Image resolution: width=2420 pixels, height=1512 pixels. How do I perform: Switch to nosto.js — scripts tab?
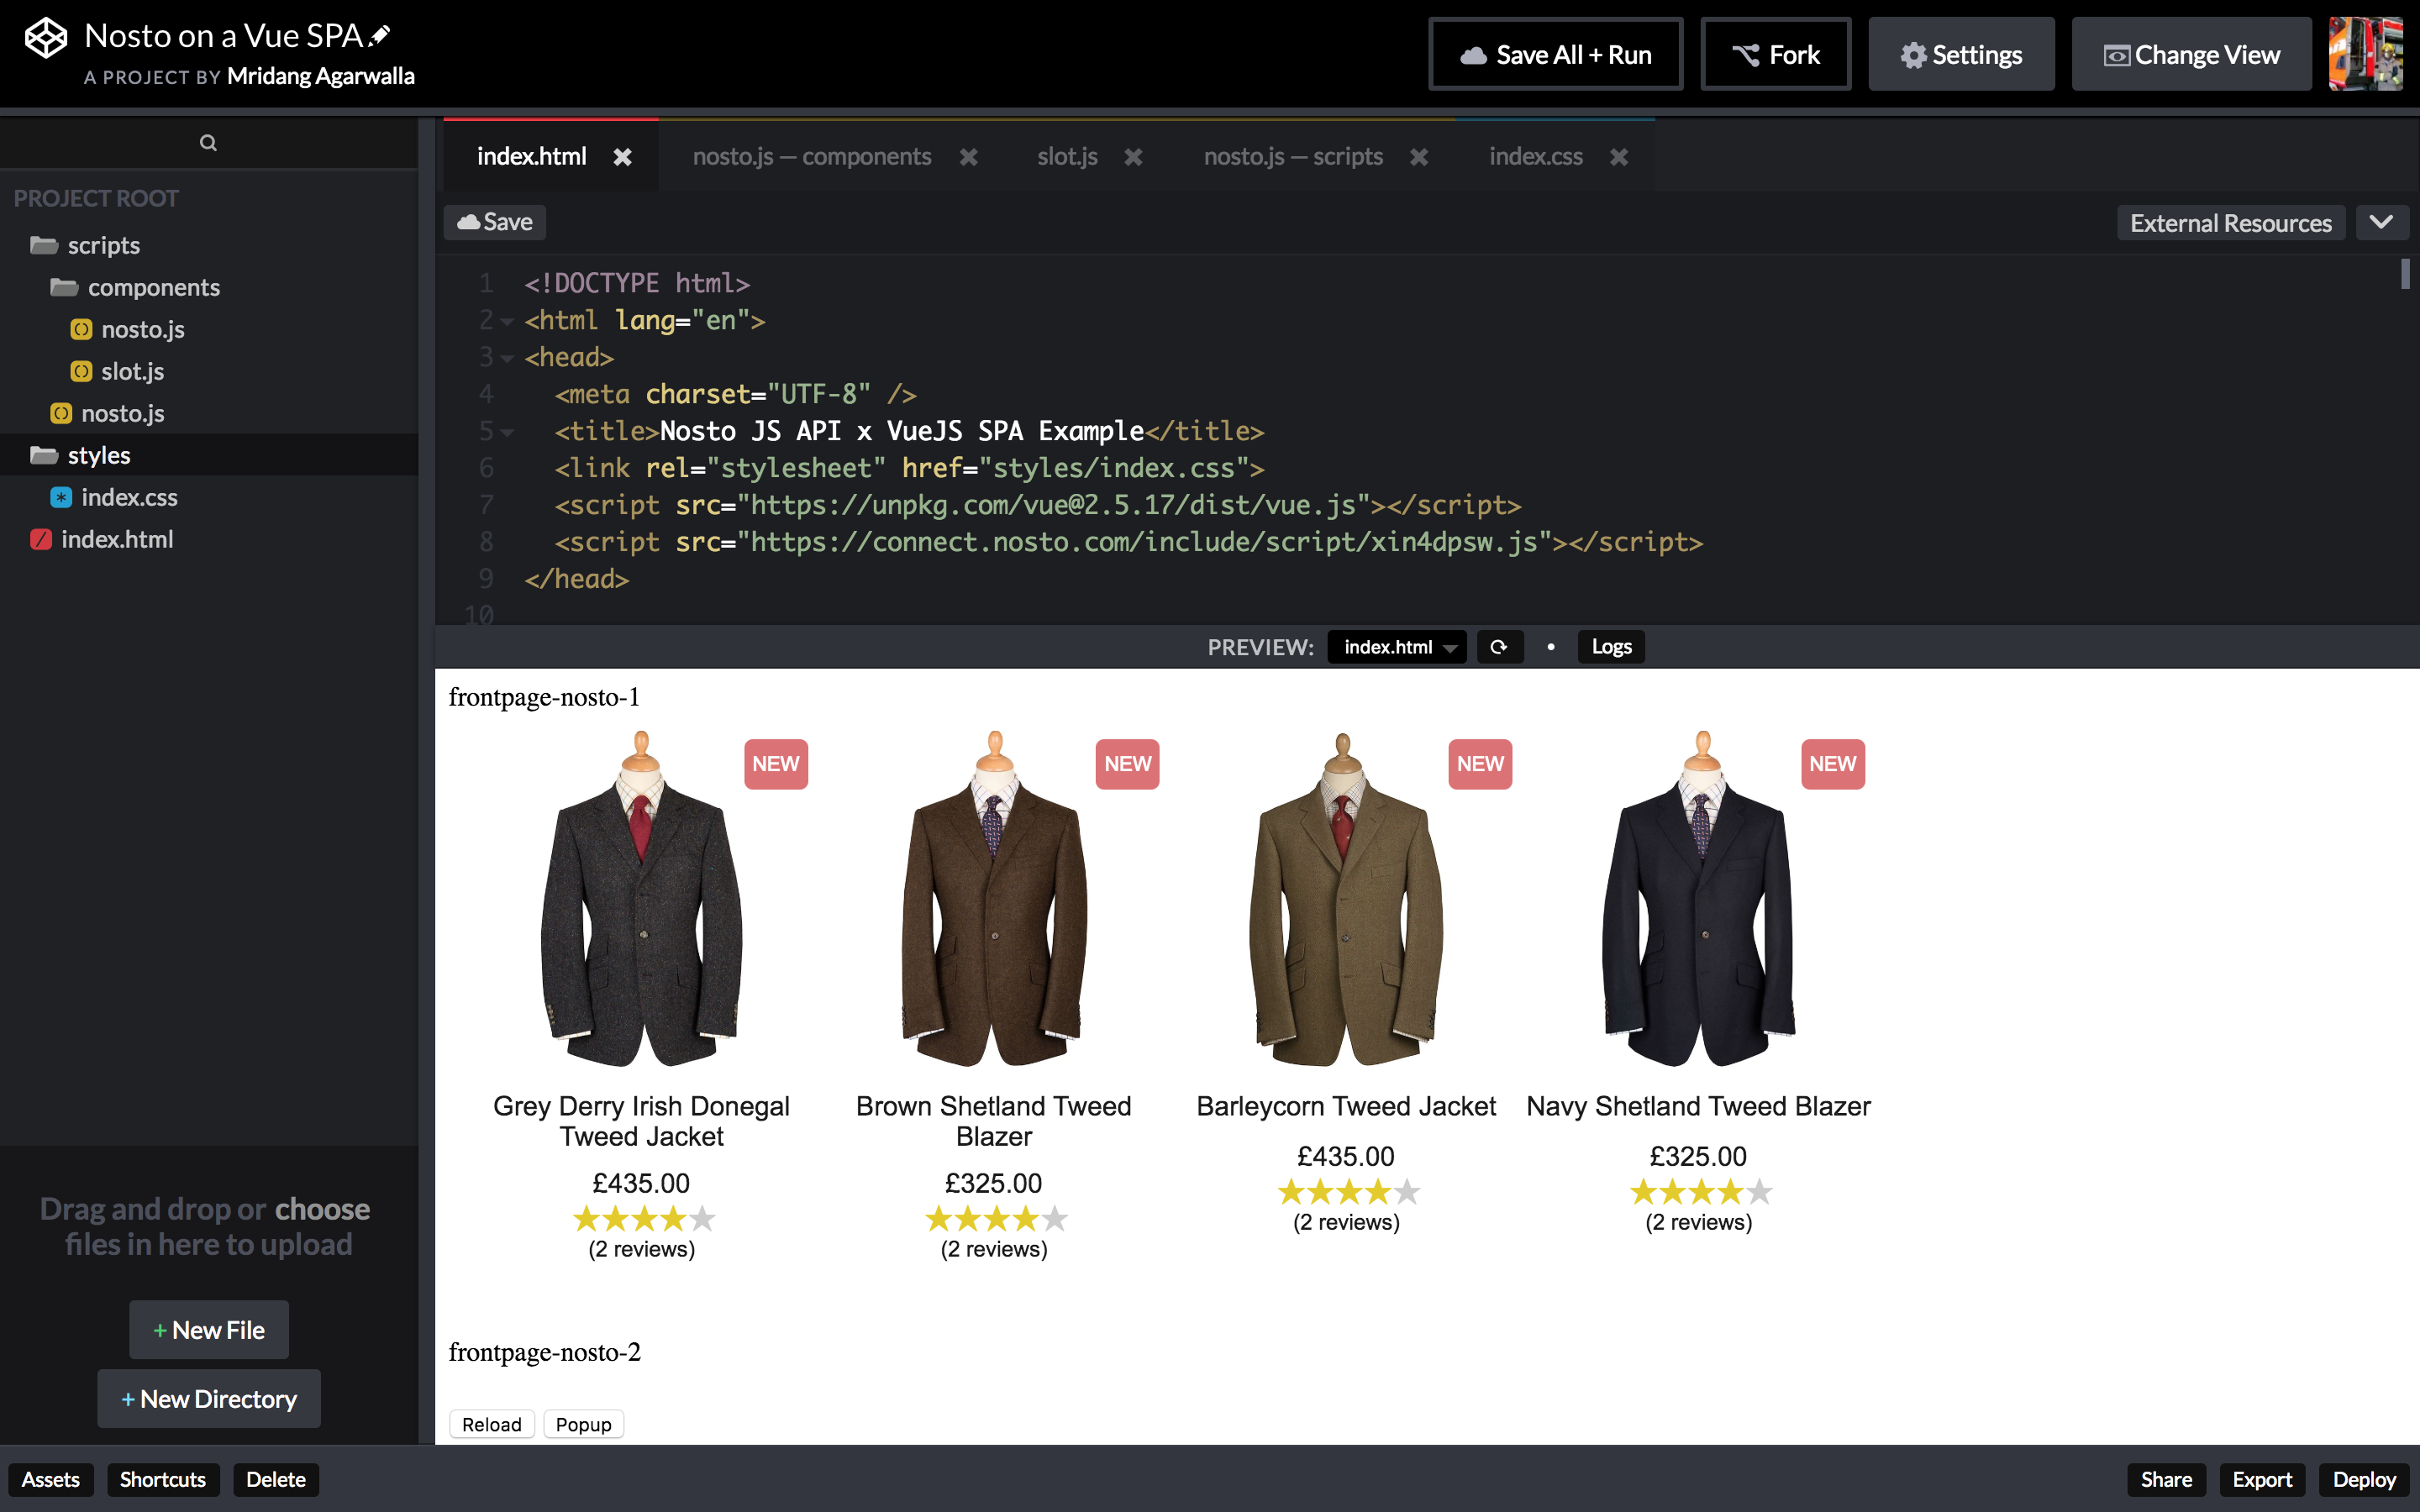click(x=1293, y=157)
